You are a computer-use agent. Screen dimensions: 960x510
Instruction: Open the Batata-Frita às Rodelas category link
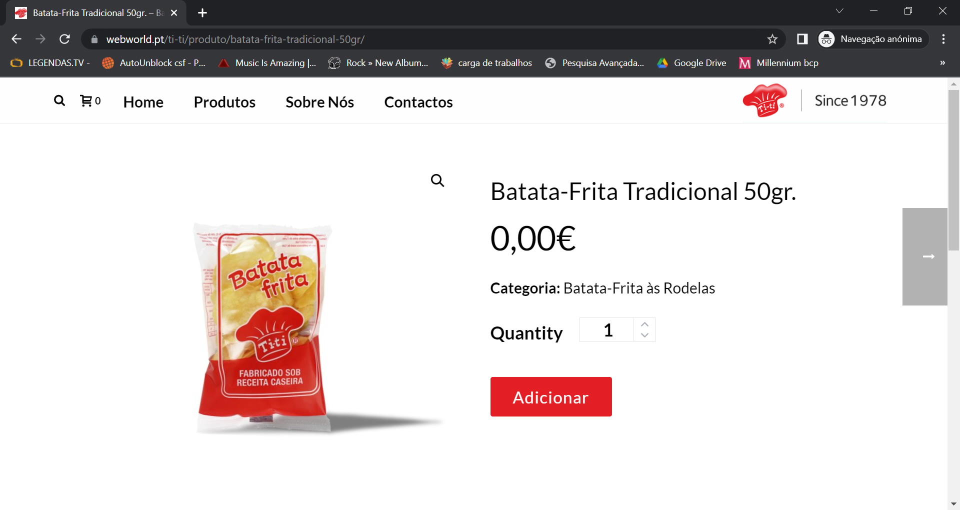pyautogui.click(x=639, y=288)
